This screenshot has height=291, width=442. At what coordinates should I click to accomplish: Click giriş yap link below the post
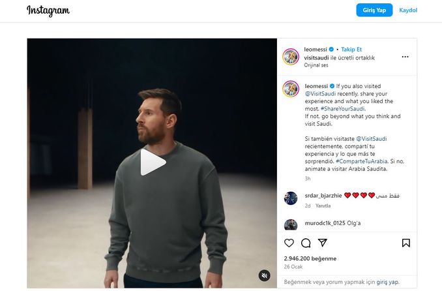coord(387,282)
